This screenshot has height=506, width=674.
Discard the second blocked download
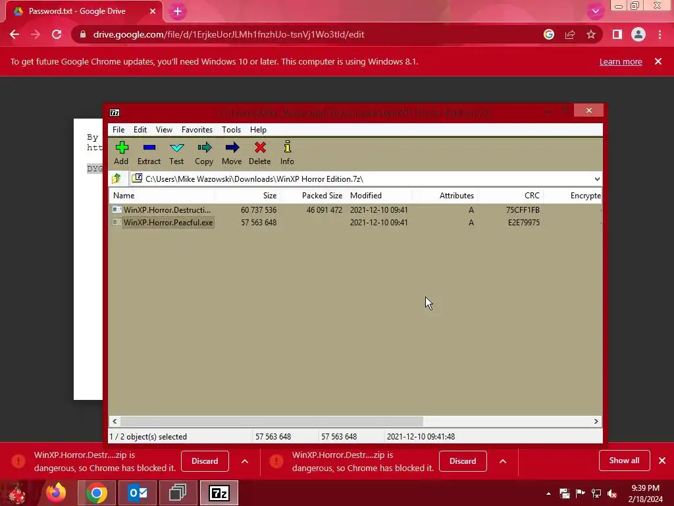coord(463,461)
